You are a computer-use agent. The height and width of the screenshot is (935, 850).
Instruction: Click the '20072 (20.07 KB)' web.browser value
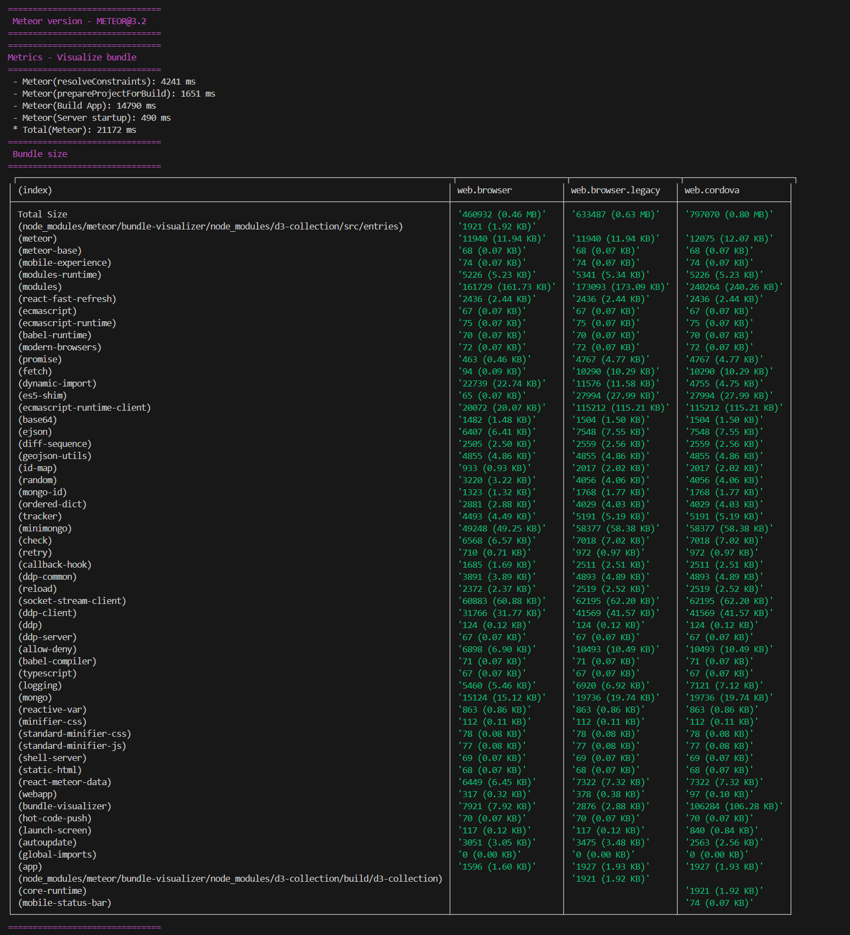click(x=502, y=407)
